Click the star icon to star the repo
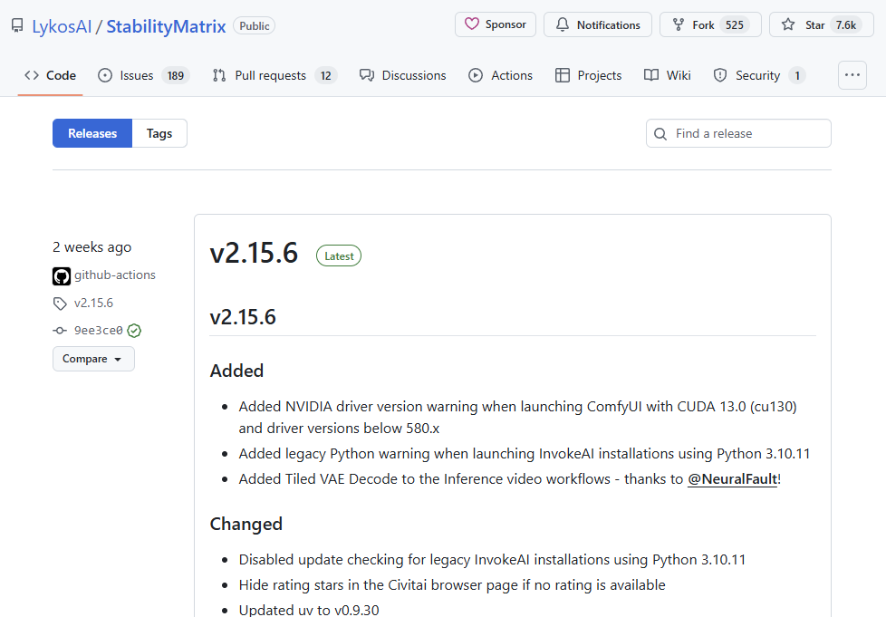 (x=789, y=24)
